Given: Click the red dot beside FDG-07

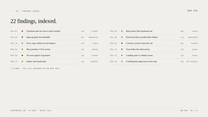Looking at the screenshot, I should 22,31.
